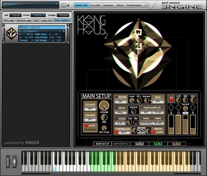Open the project name dropdown
This screenshot has width=207, height=176.
[30, 4]
